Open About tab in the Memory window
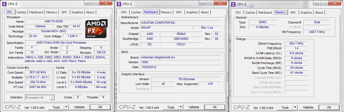The width and height of the screenshot is (344, 112). pyautogui.click(x=319, y=13)
